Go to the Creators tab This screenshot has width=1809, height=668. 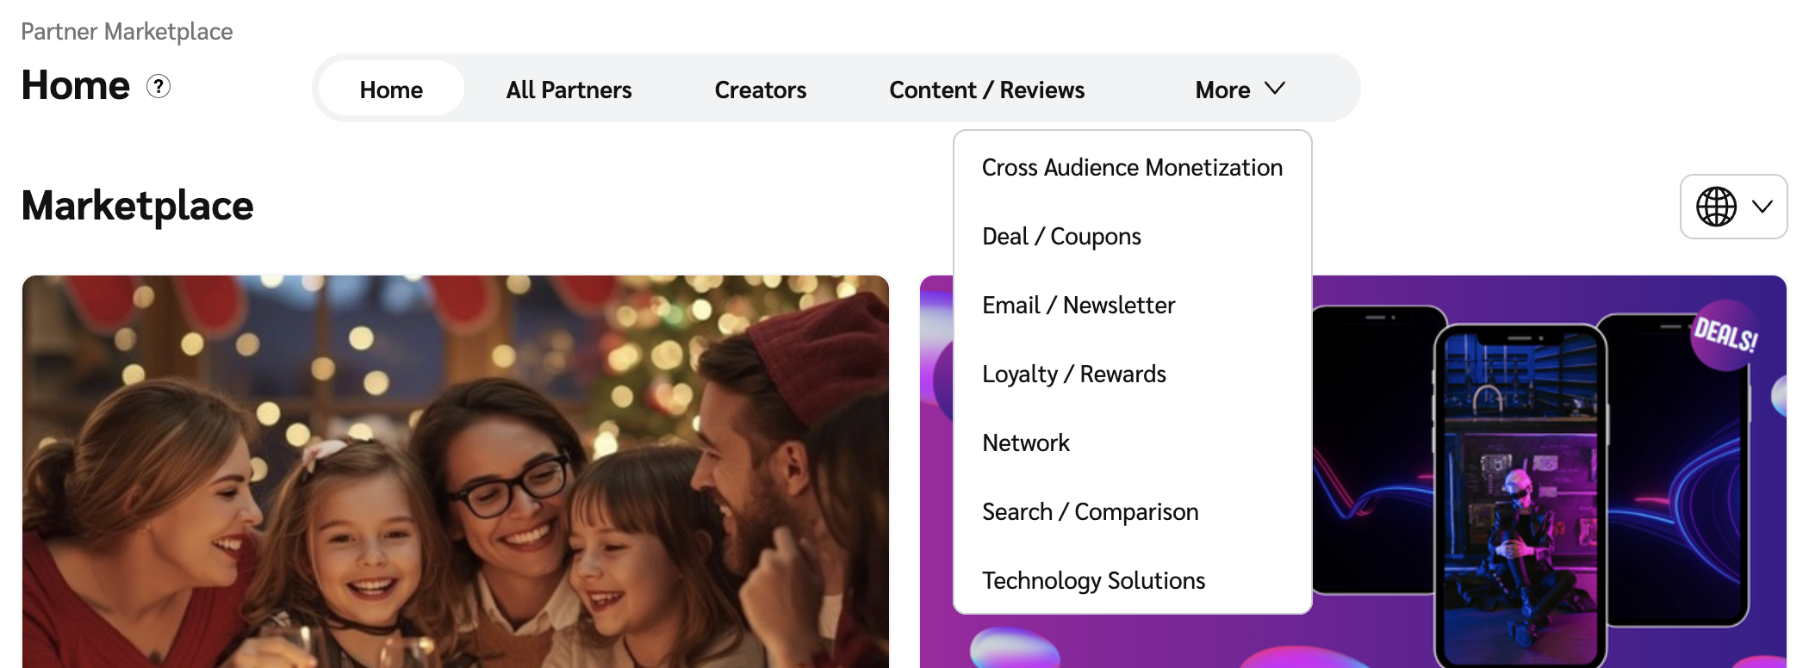tap(760, 90)
